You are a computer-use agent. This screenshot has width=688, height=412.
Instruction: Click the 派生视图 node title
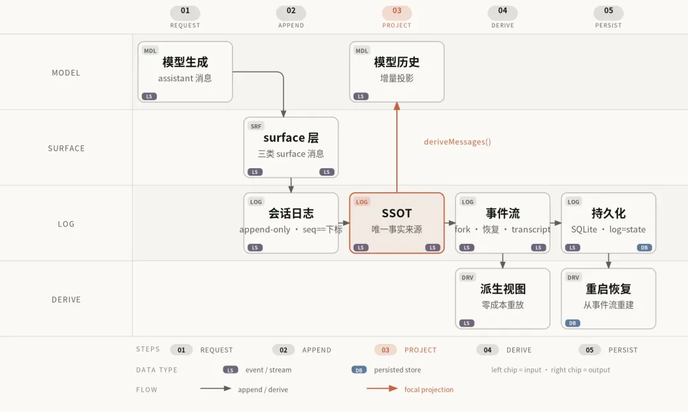[x=503, y=288]
